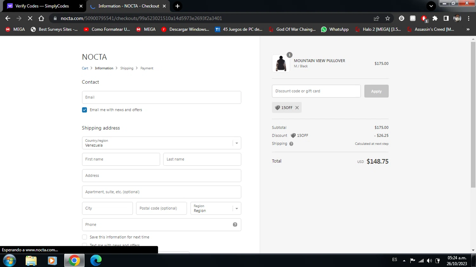Open Como Formatear U... bookmark

107,29
